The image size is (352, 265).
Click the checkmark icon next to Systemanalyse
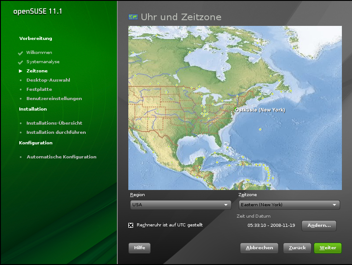[20, 62]
